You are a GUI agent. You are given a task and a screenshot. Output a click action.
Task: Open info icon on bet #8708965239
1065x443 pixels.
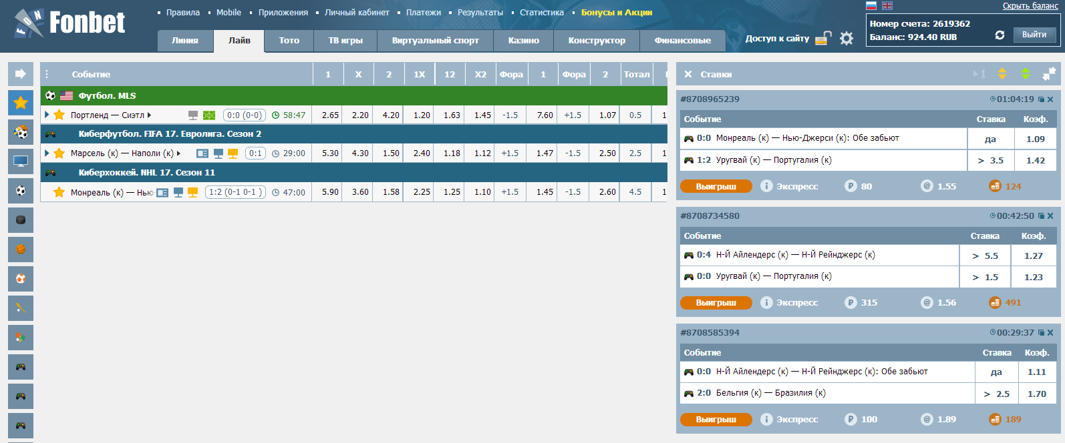[766, 186]
